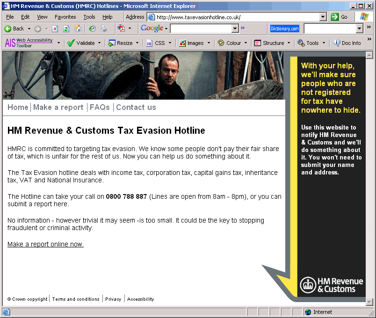The width and height of the screenshot is (376, 318).
Task: Follow the 'Make a report online now.' link
Action: point(45,244)
